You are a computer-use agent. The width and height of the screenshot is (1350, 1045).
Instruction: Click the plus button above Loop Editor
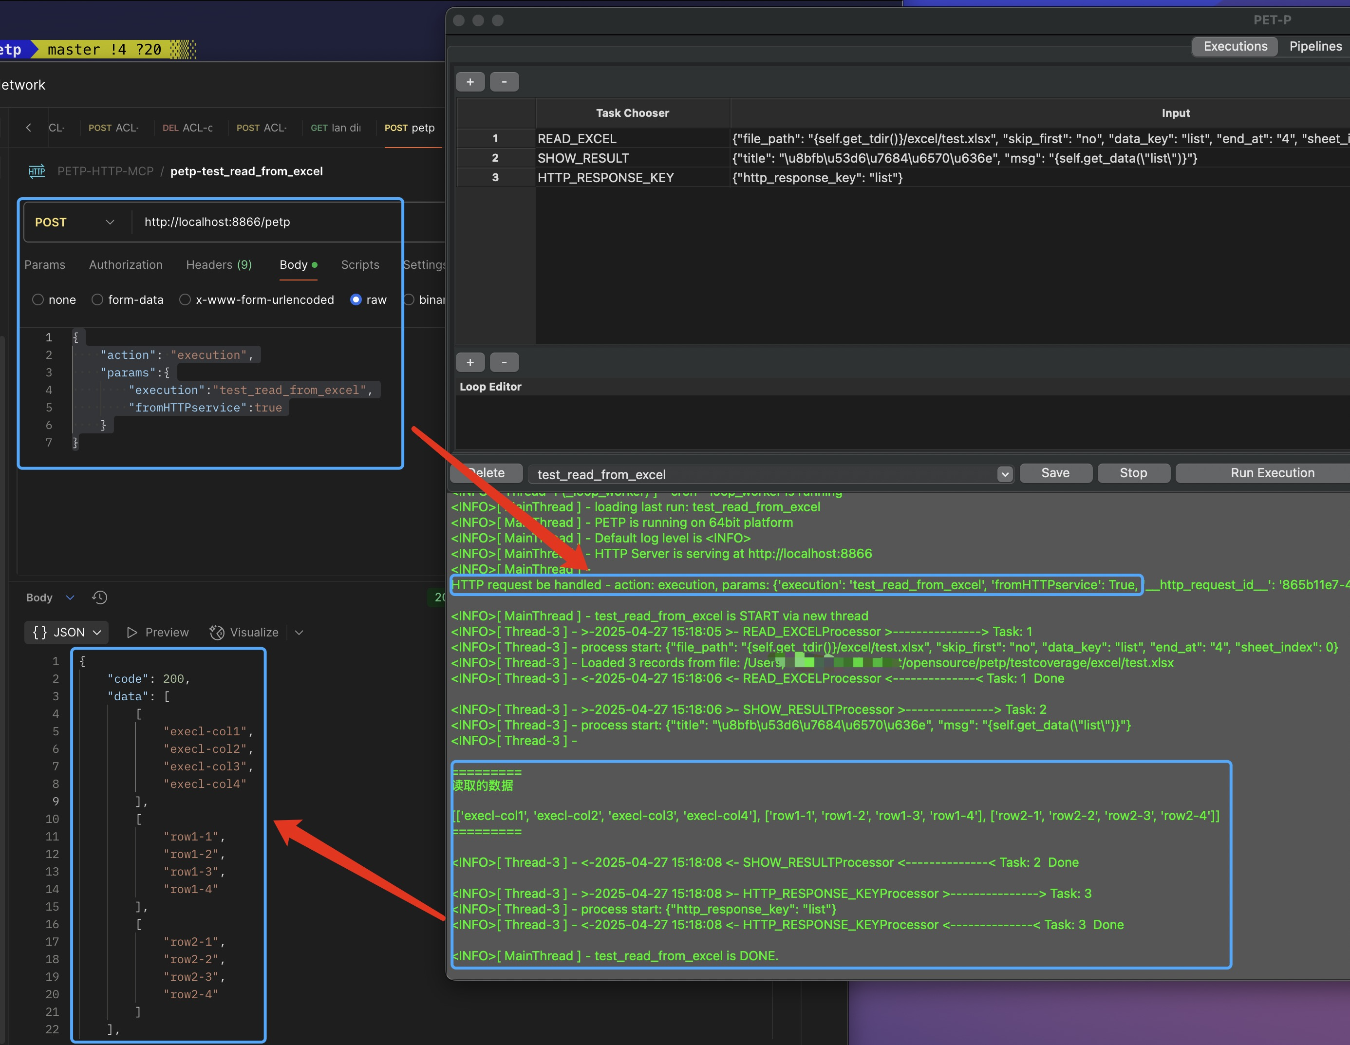pyautogui.click(x=470, y=362)
